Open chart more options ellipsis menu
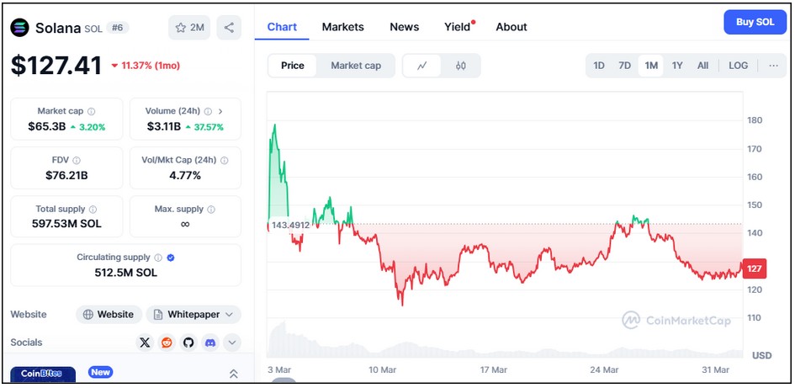This screenshot has height=388, width=795. click(773, 66)
